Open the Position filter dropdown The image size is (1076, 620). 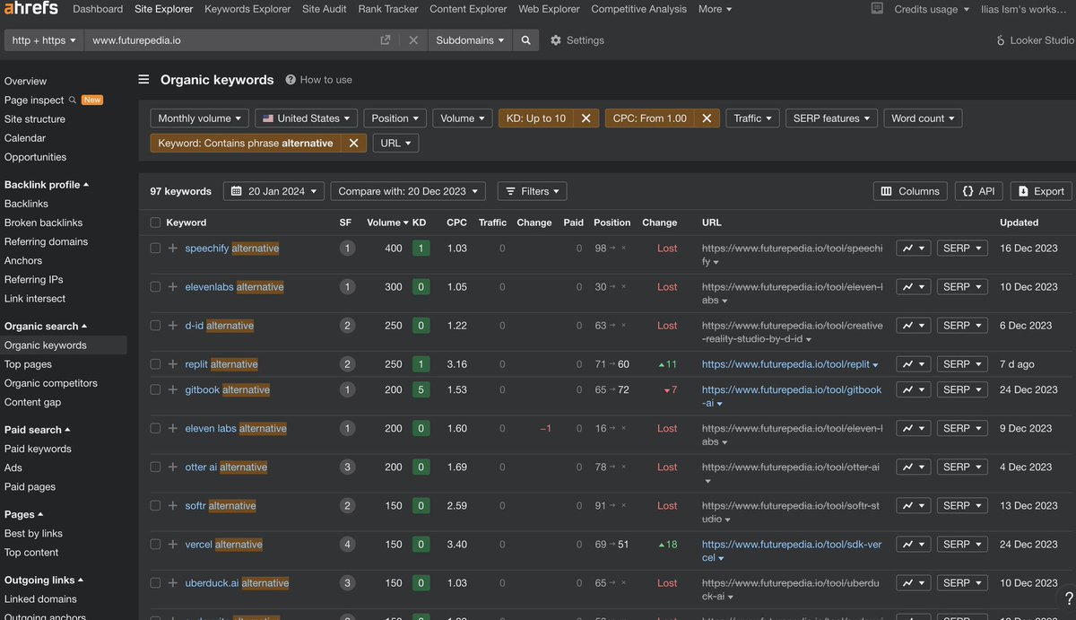click(x=395, y=118)
